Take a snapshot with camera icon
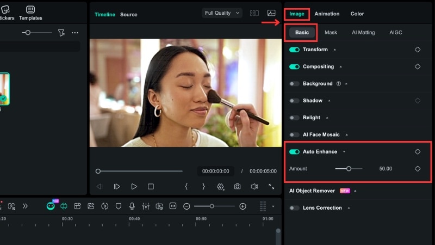Image resolution: width=435 pixels, height=245 pixels. [x=237, y=187]
